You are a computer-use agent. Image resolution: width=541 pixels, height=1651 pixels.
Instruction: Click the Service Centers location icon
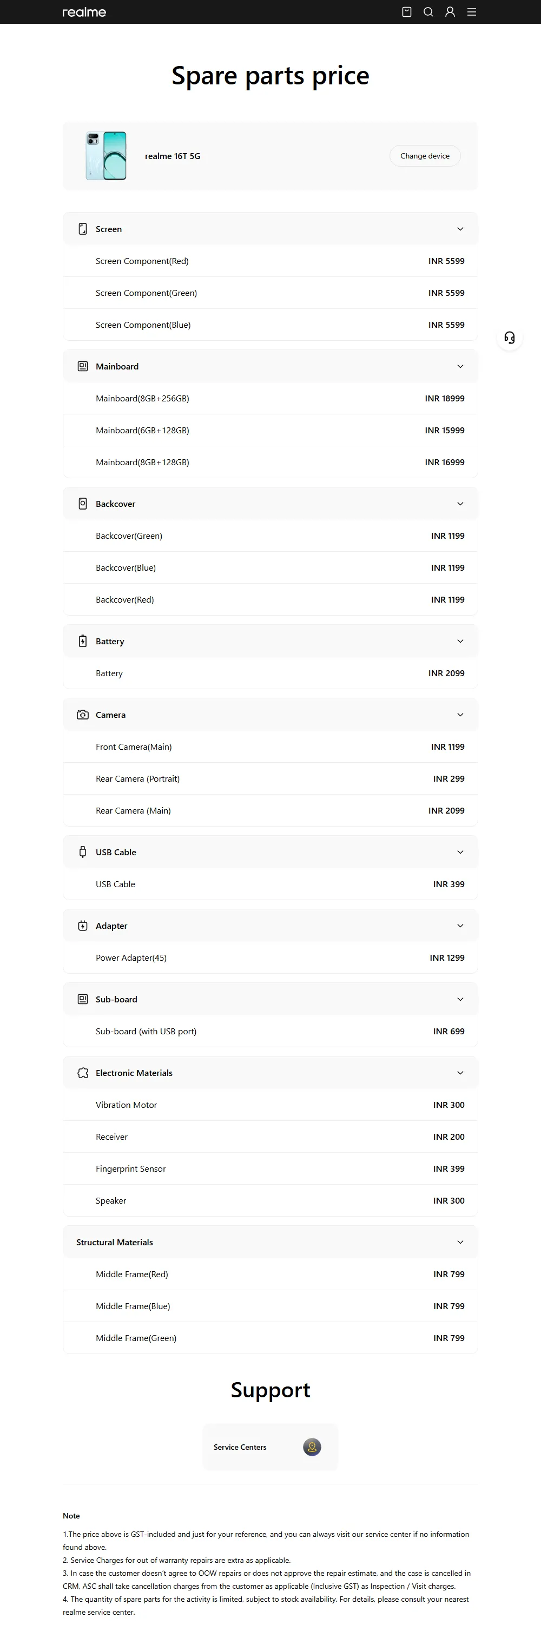[x=312, y=1447]
